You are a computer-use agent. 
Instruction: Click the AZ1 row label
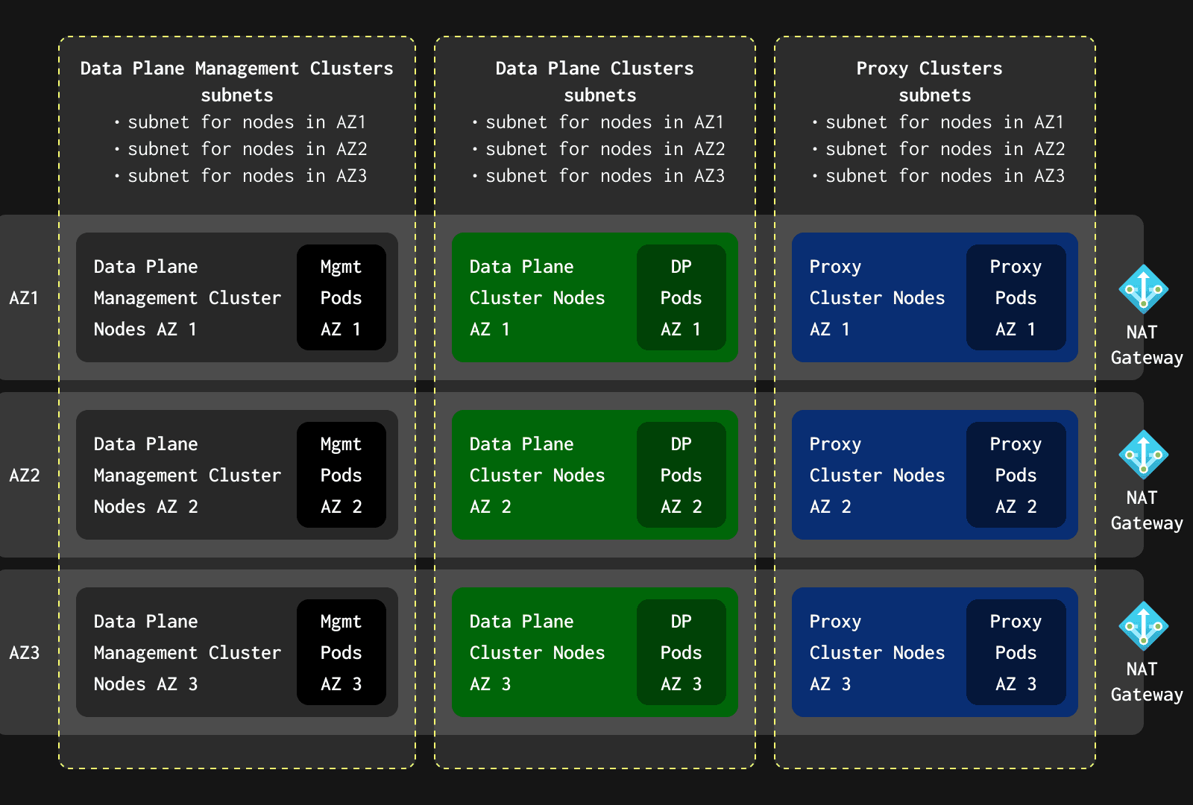coord(24,298)
